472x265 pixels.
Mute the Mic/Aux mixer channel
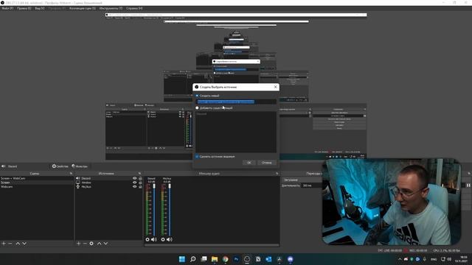[x=169, y=239]
